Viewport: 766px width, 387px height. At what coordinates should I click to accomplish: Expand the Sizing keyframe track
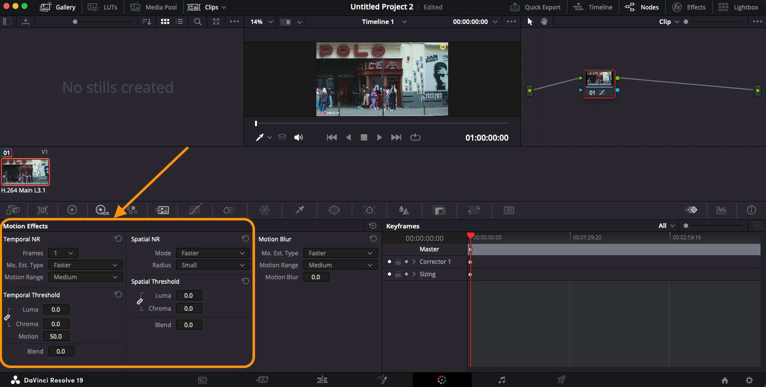(x=414, y=274)
